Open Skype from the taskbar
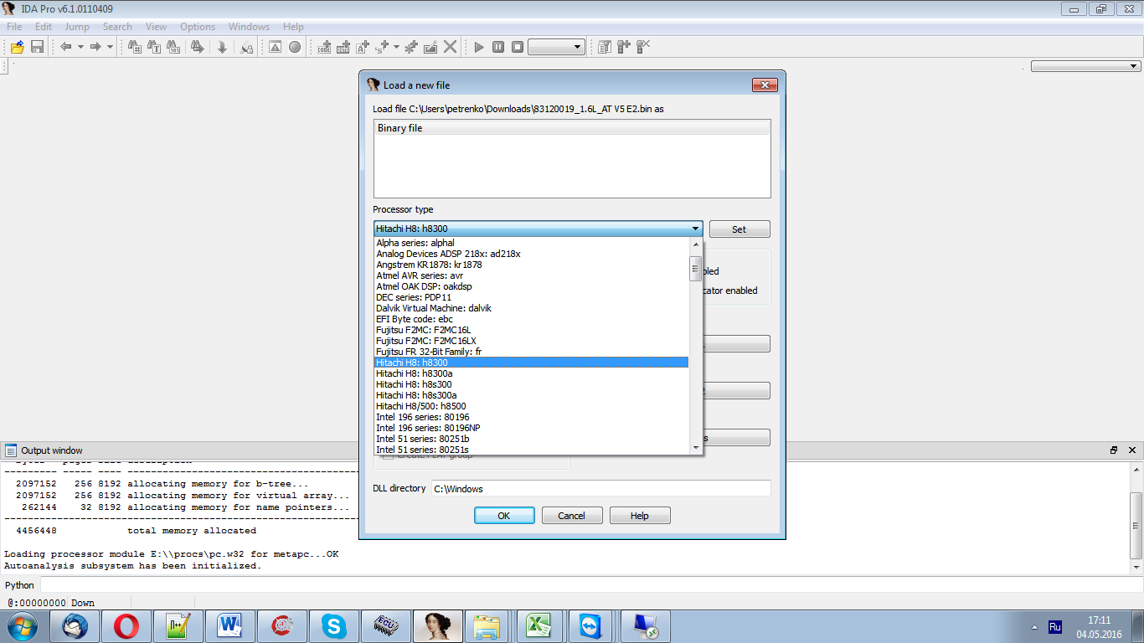 333,626
